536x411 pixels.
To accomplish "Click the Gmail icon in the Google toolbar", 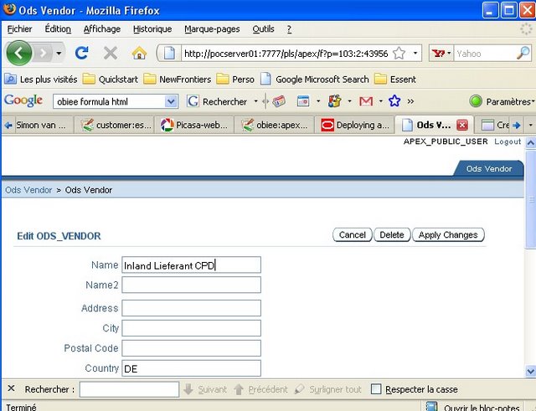I will (x=365, y=101).
